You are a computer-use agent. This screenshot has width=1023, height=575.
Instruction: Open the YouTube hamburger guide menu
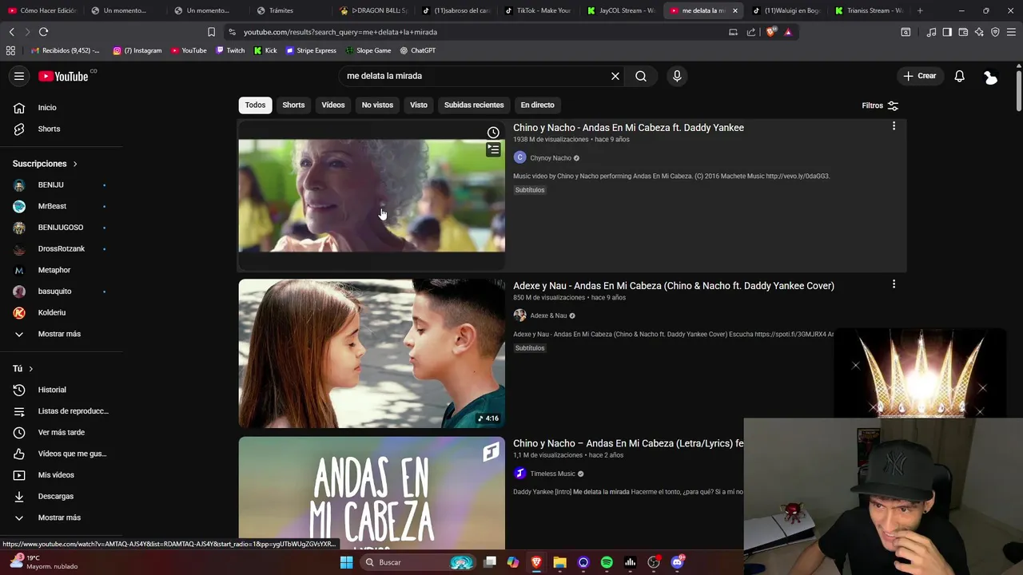(19, 76)
